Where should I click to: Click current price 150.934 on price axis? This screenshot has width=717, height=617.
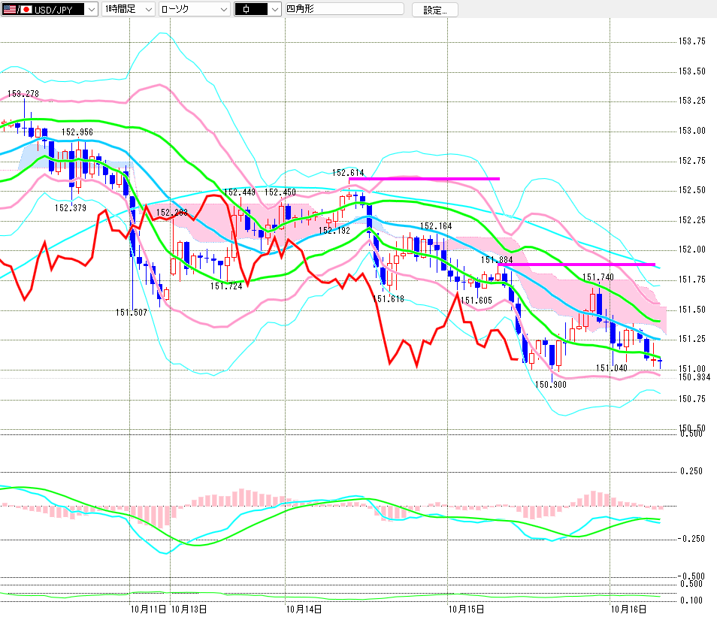pos(693,377)
